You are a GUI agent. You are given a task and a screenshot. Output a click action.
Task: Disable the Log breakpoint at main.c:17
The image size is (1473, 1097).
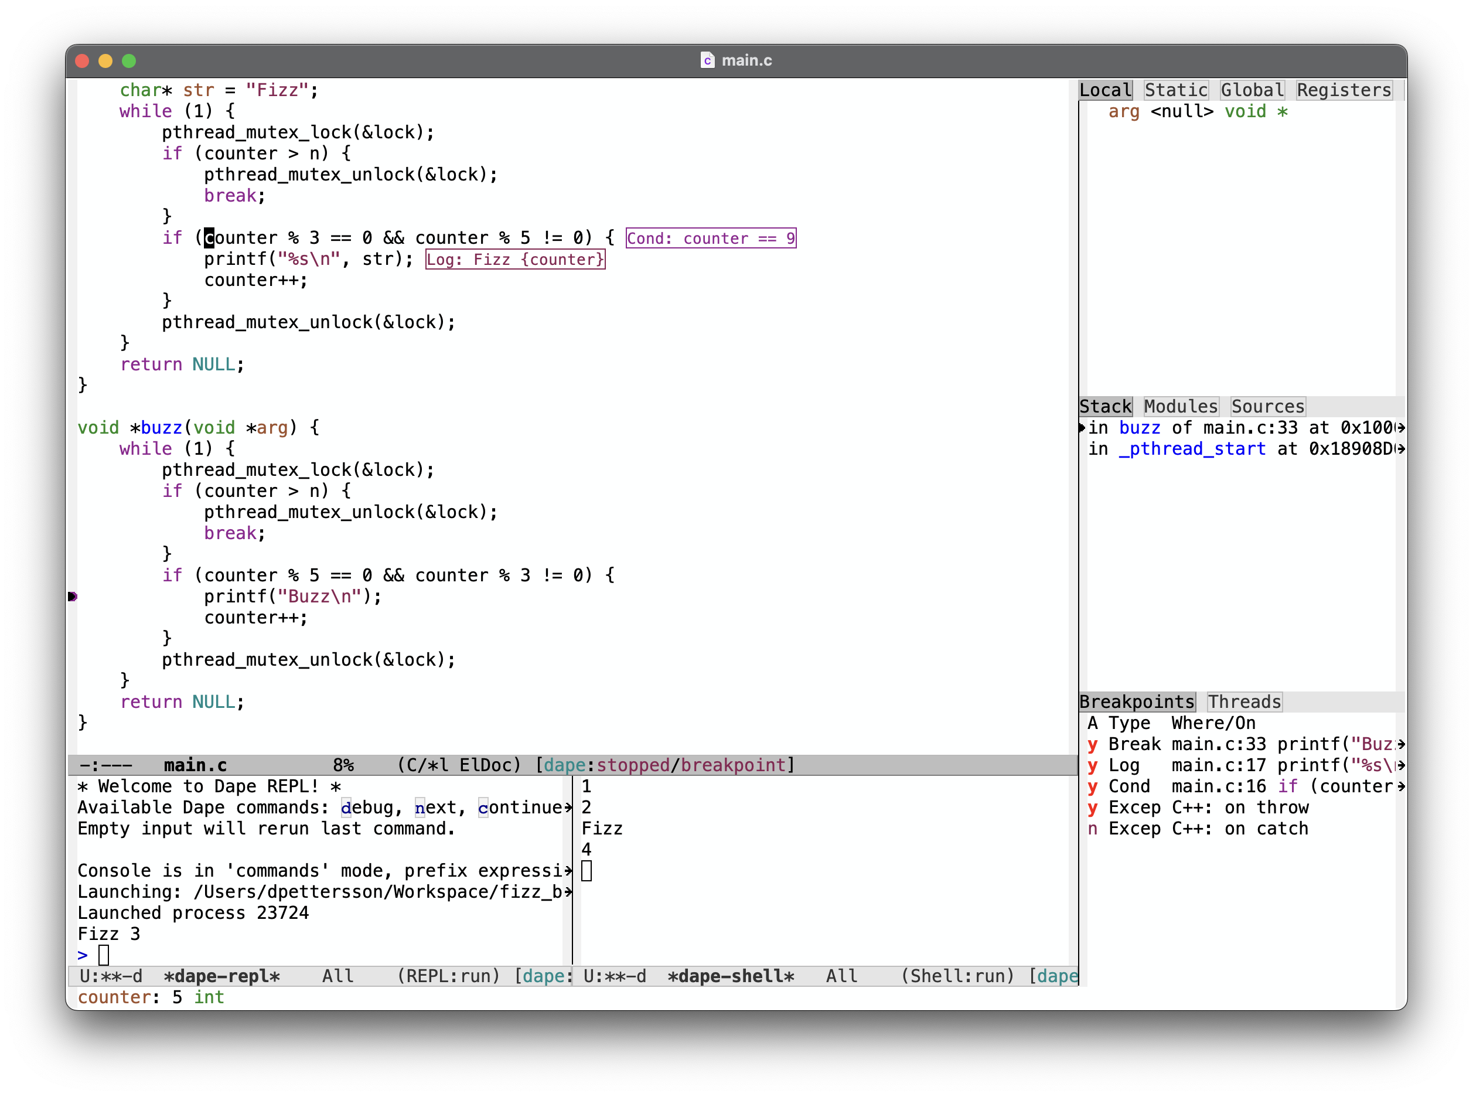pos(1092,766)
